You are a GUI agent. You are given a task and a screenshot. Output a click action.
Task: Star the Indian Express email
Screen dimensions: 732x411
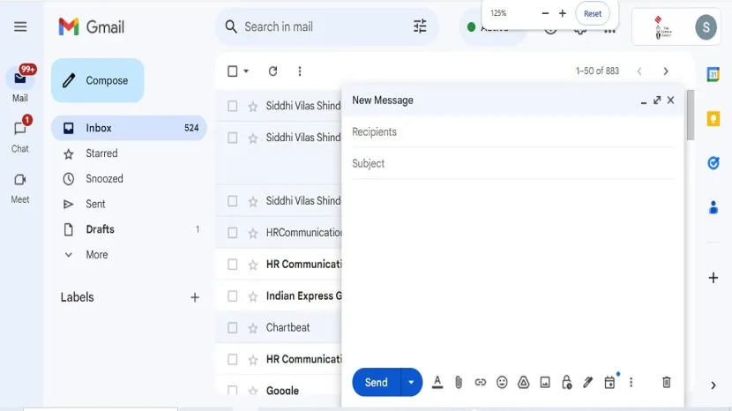[x=253, y=296]
